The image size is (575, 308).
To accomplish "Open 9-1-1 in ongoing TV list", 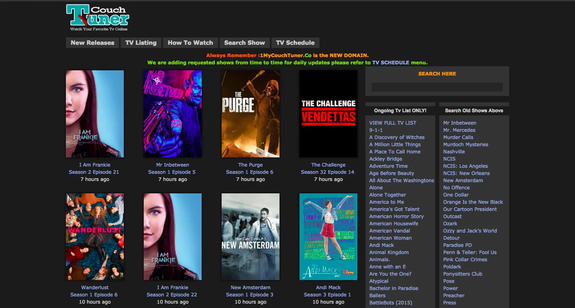I will pyautogui.click(x=376, y=130).
